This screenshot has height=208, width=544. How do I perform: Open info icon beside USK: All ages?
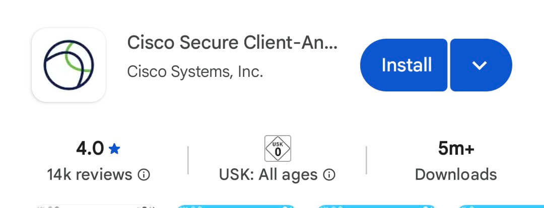tap(329, 175)
